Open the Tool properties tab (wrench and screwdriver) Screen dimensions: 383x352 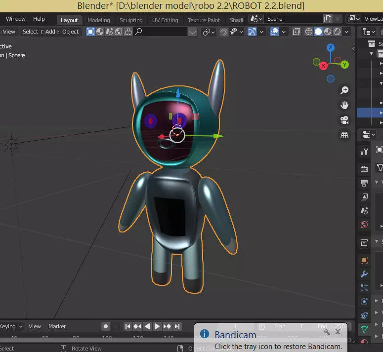click(364, 152)
